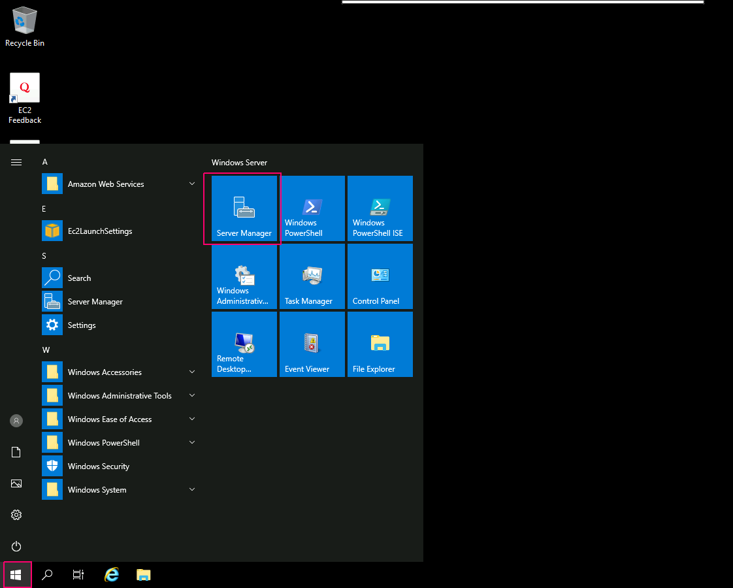Viewport: 733px width, 588px height.
Task: Launch the Task Manager tile
Action: [x=312, y=276]
